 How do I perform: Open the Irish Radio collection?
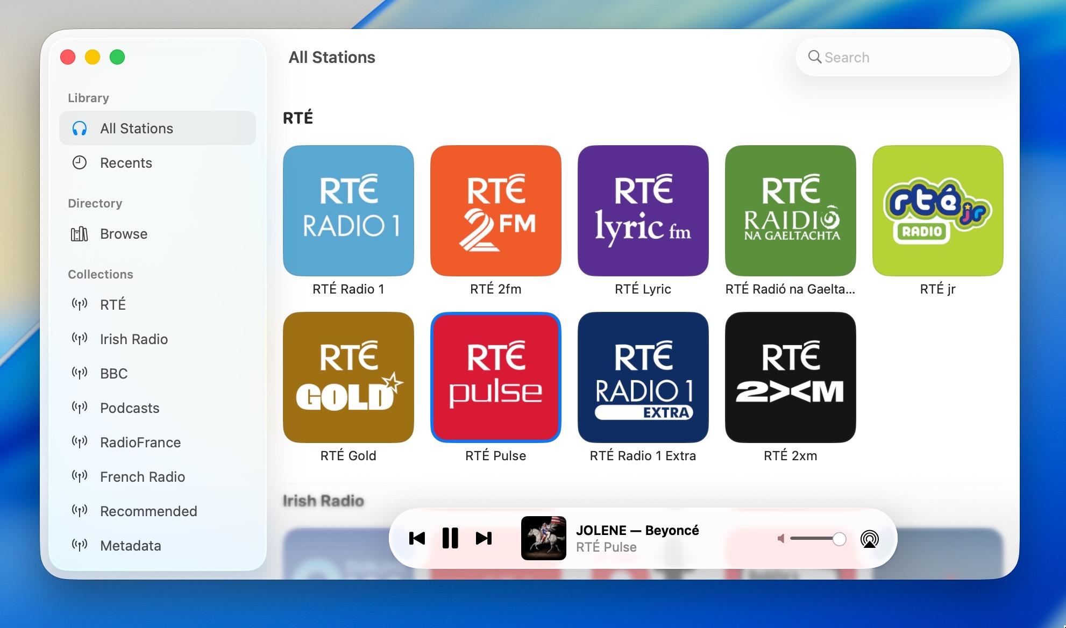[158, 339]
